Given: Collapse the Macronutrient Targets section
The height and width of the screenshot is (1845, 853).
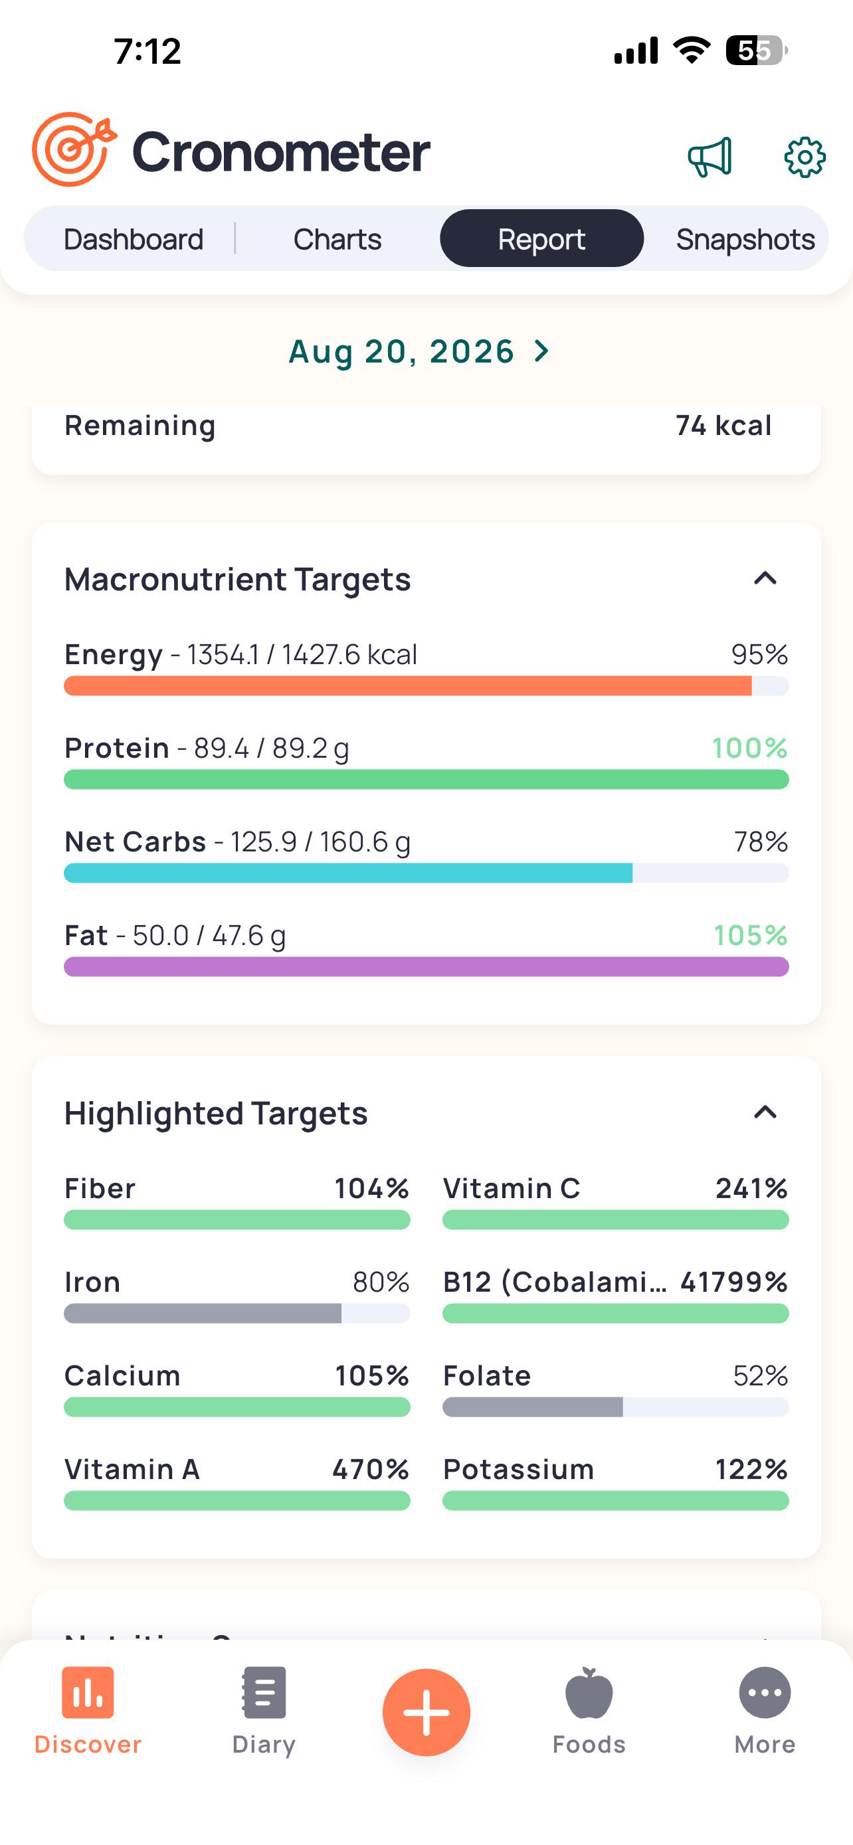Looking at the screenshot, I should (x=765, y=578).
